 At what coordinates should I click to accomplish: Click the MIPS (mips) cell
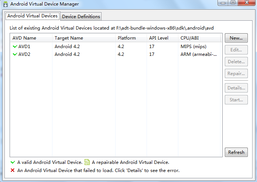pos(193,47)
